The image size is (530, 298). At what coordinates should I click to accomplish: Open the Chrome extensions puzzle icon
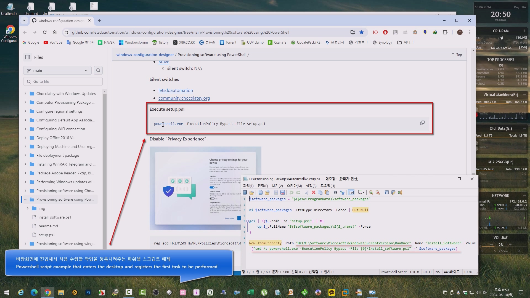tap(445, 32)
